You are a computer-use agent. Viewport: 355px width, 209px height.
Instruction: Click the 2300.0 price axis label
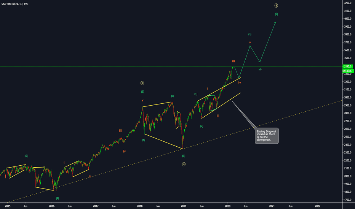coord(348,152)
